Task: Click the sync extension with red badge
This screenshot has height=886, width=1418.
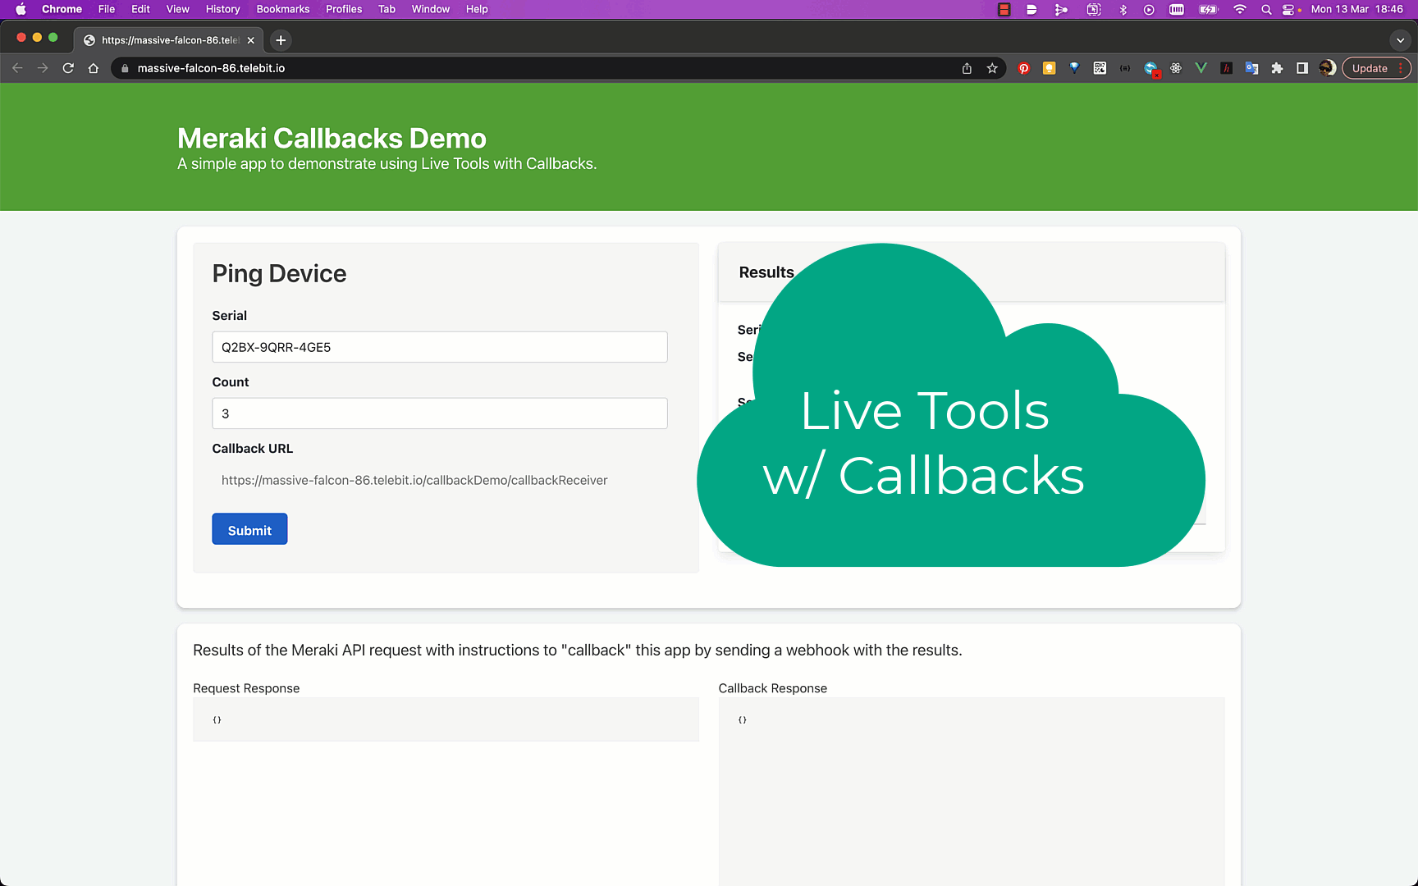Action: click(1151, 69)
